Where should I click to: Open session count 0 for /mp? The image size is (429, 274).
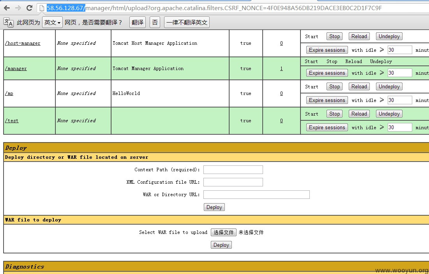click(x=281, y=93)
